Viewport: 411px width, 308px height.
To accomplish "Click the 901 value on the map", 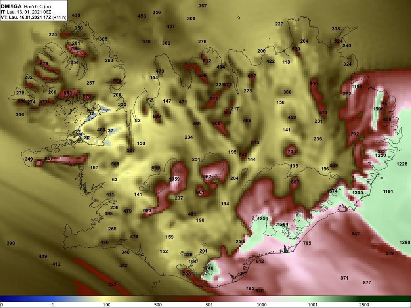I will (200, 193).
